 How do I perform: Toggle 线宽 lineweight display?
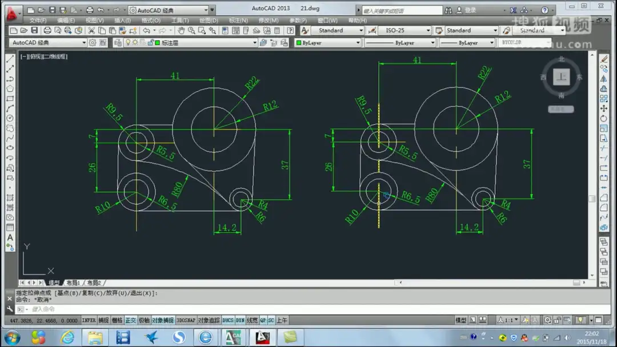coord(252,320)
